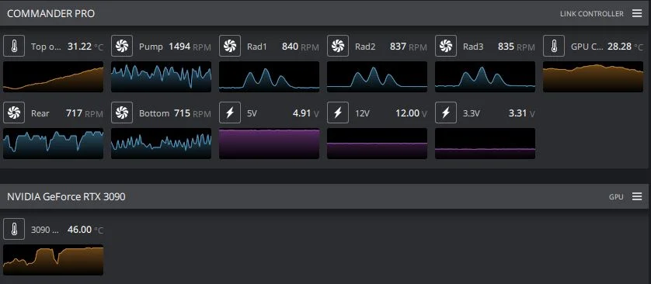Screen dimensions: 651x284
Task: Select the 3.31 V reading
Action: pyautogui.click(x=521, y=113)
